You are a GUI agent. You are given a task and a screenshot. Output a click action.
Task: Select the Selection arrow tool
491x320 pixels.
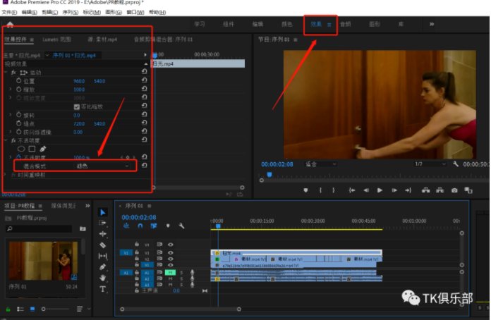tap(103, 212)
